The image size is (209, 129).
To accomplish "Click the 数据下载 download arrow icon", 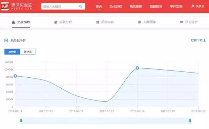I will click(204, 40).
